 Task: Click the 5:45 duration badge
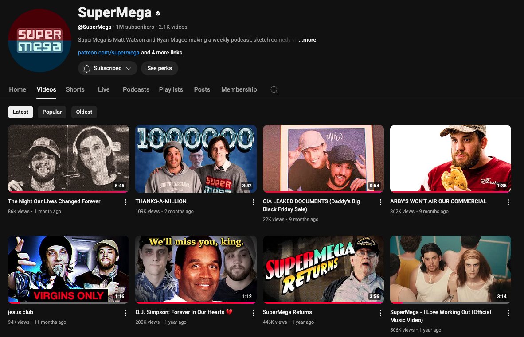(120, 186)
